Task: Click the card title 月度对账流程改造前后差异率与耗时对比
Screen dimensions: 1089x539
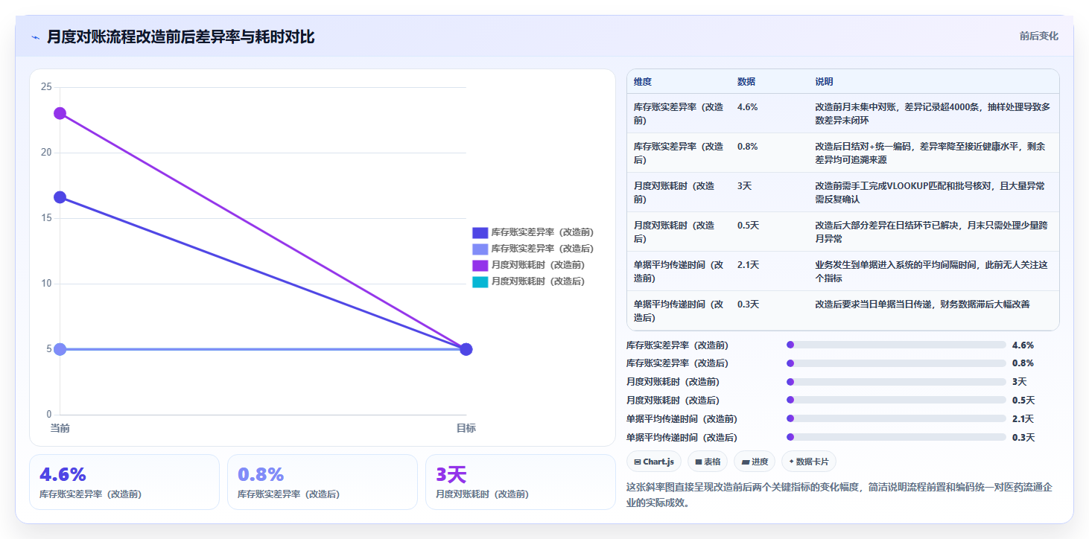Action: click(180, 36)
